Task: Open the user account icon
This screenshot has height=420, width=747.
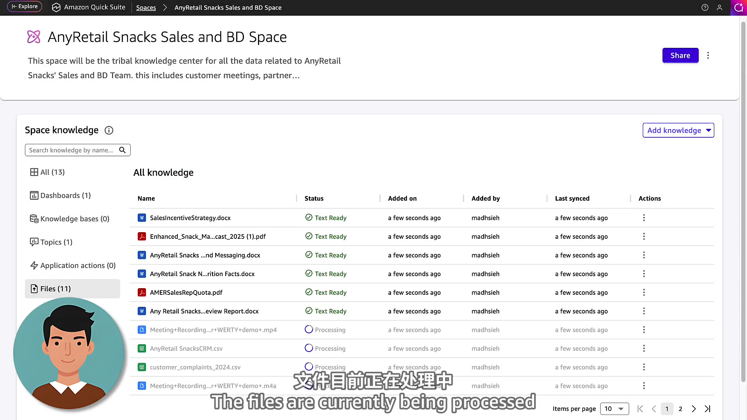Action: (719, 7)
